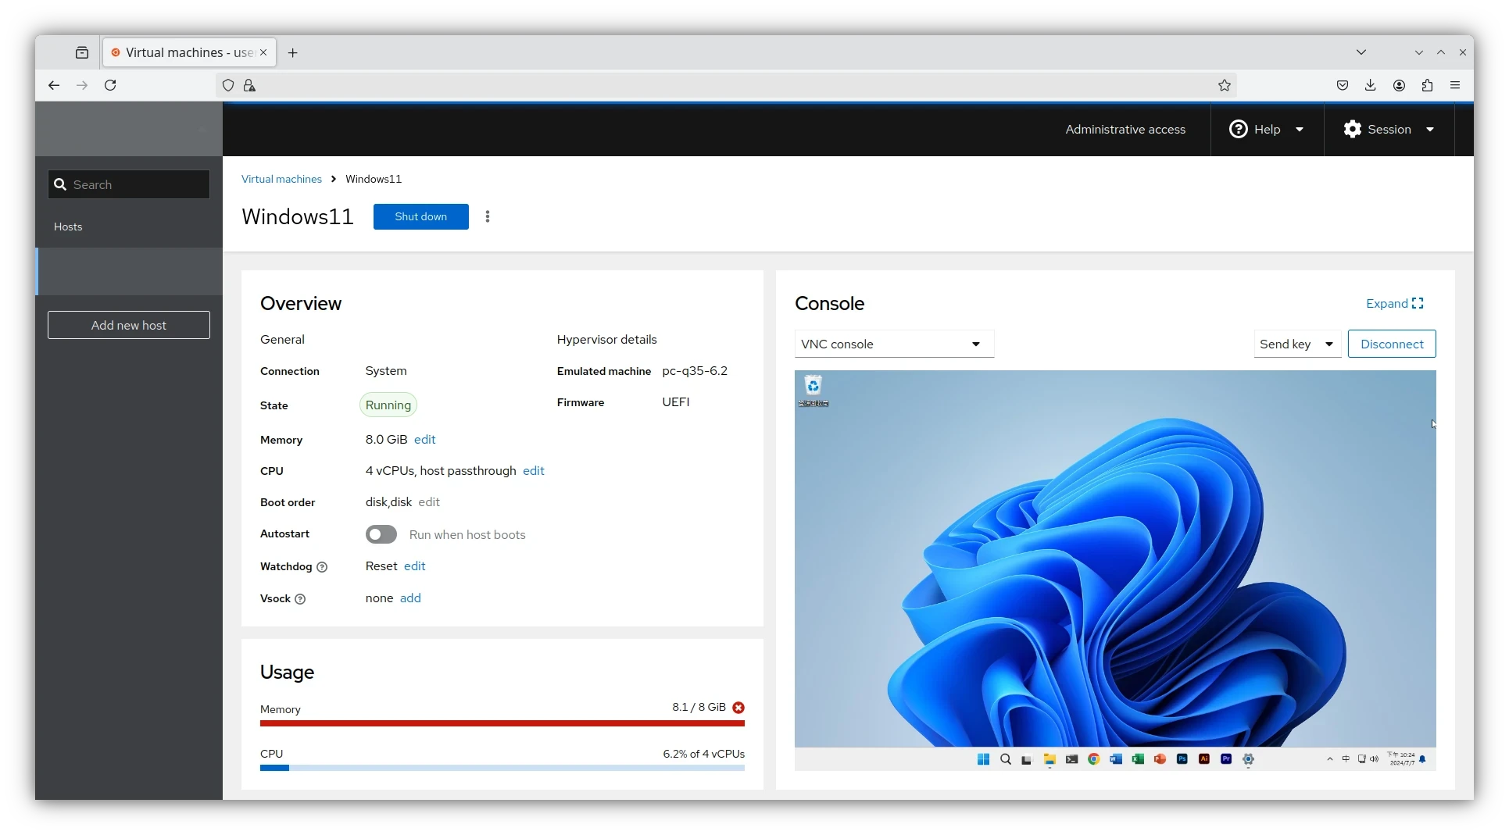Reload the page with the refresh icon
This screenshot has height=835, width=1509.
[x=110, y=85]
